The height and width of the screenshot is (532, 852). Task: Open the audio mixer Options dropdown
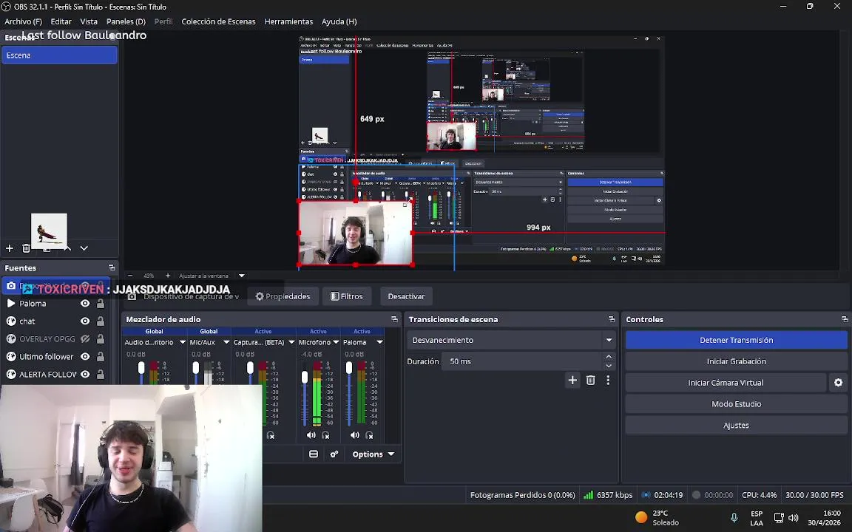click(x=373, y=454)
